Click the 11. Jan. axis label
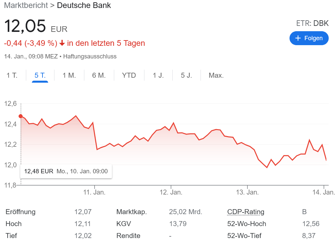The image size is (336, 246). [x=94, y=193]
